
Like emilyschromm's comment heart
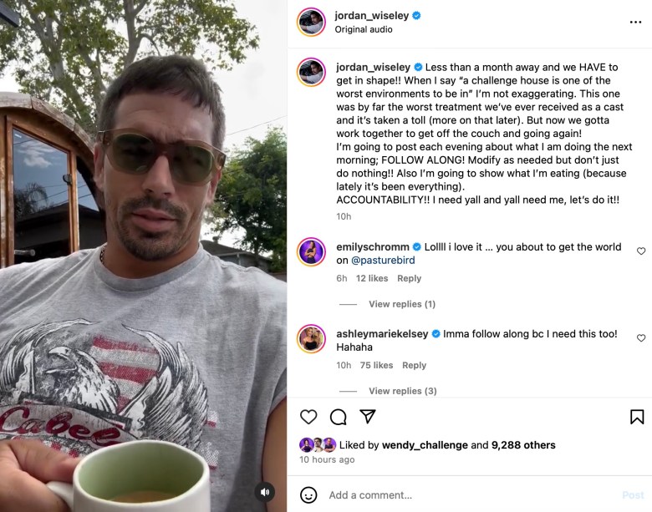(x=641, y=251)
